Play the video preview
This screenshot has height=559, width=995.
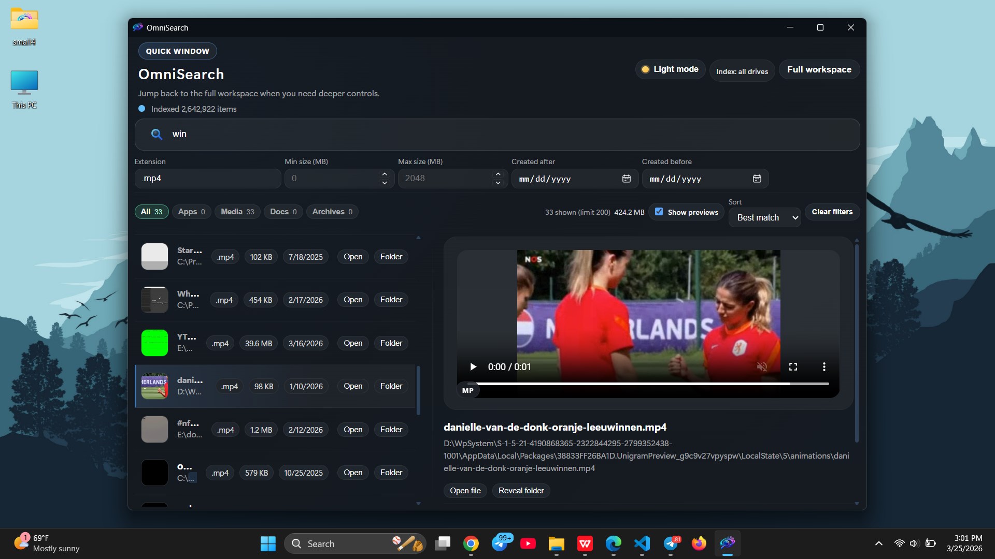(473, 367)
